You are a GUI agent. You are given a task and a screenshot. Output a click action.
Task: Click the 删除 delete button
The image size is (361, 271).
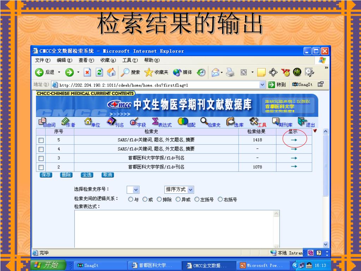66,175
